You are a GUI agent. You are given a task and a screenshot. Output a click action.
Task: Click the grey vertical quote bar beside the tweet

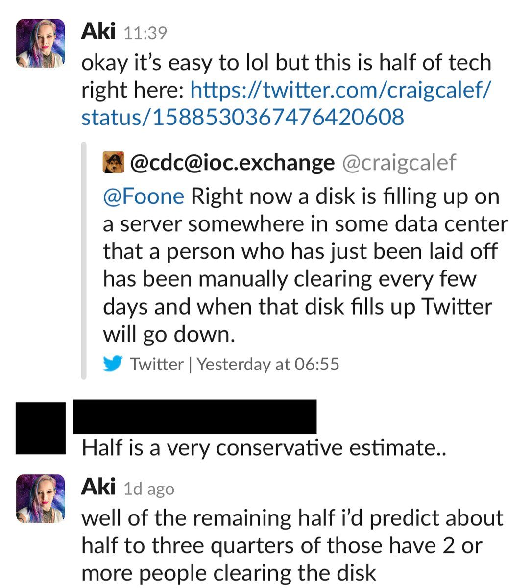point(84,261)
